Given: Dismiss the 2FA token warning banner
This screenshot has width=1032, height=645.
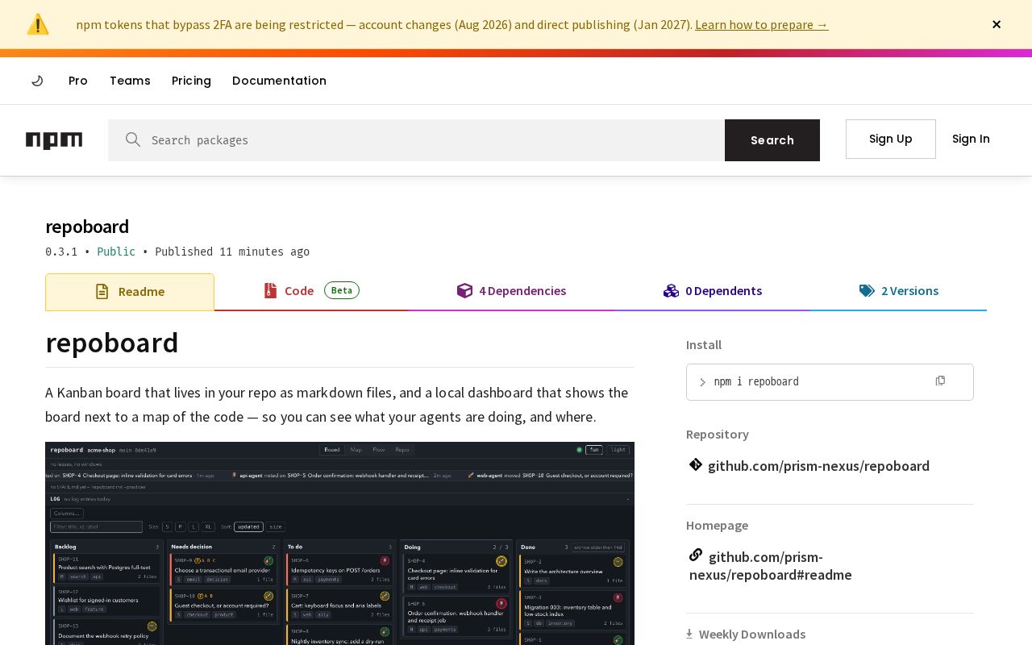Looking at the screenshot, I should click(x=997, y=24).
